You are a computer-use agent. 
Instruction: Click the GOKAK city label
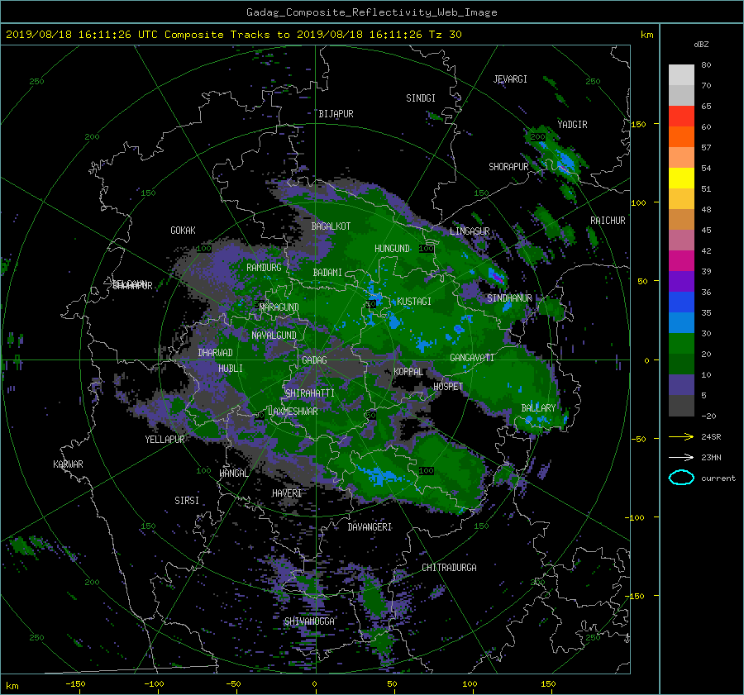pos(183,230)
